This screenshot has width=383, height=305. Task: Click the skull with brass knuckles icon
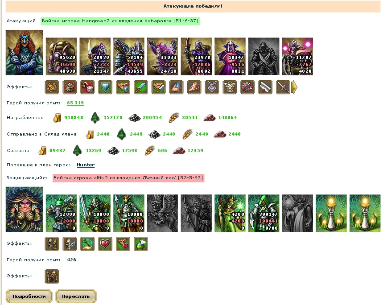point(70,244)
